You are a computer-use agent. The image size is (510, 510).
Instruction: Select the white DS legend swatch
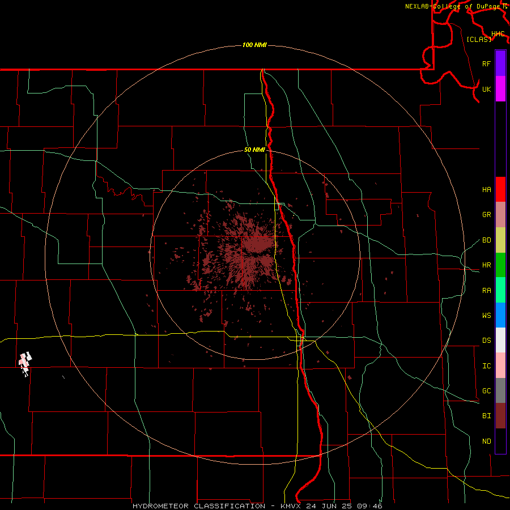coord(500,340)
